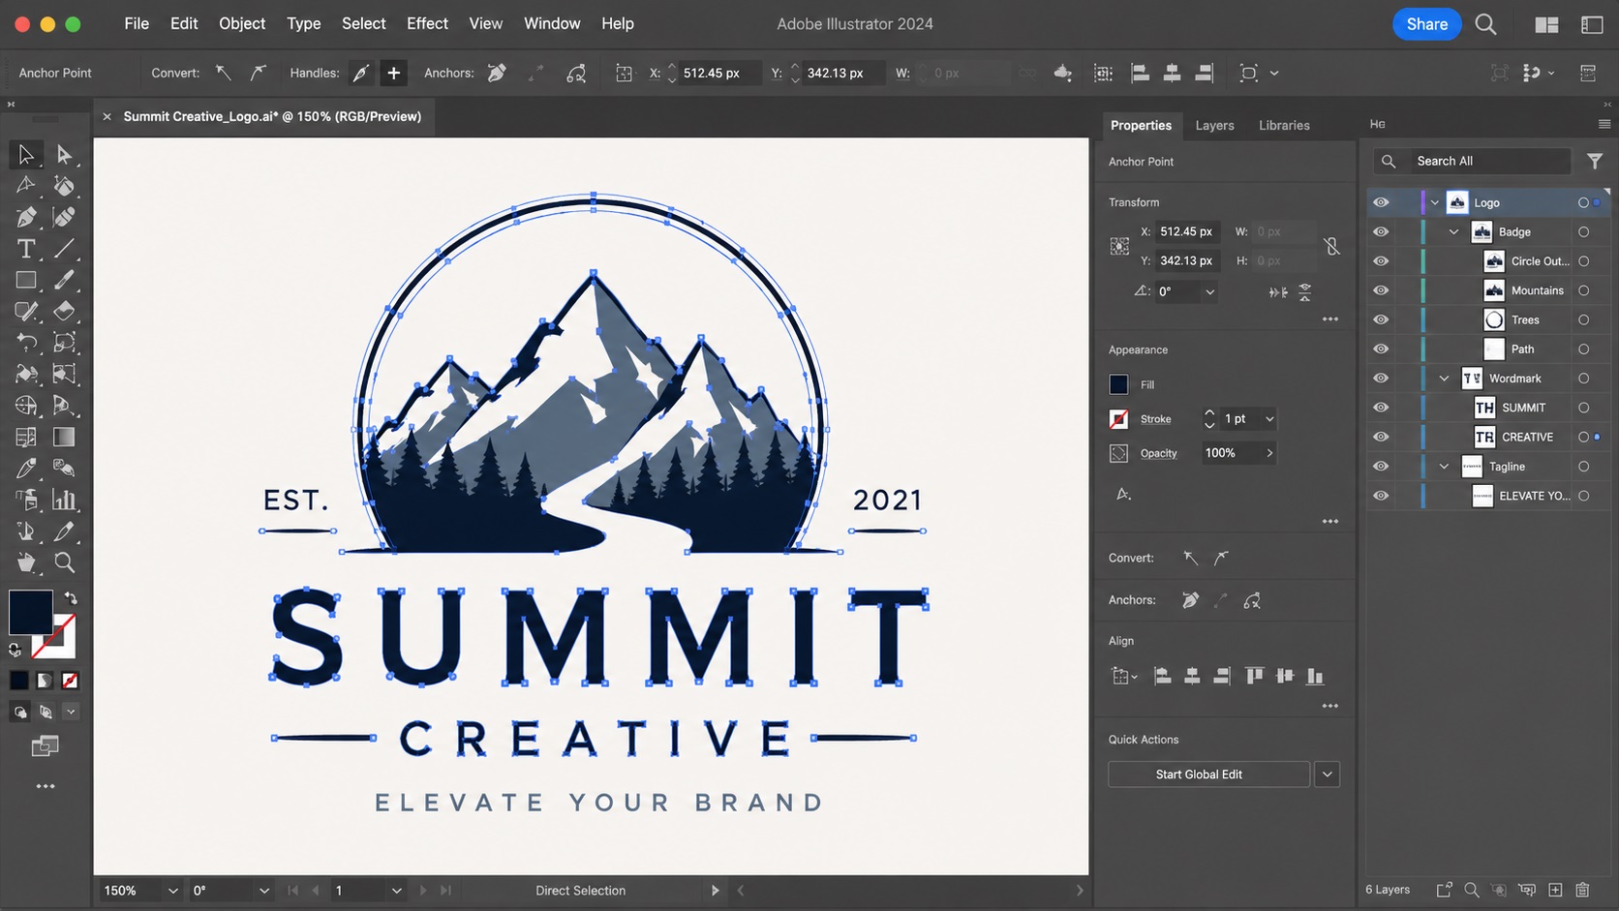Open the Object menu
1619x911 pixels.
coord(242,23)
